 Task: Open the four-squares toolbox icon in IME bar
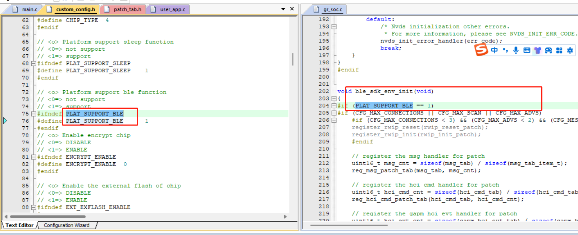(x=559, y=50)
